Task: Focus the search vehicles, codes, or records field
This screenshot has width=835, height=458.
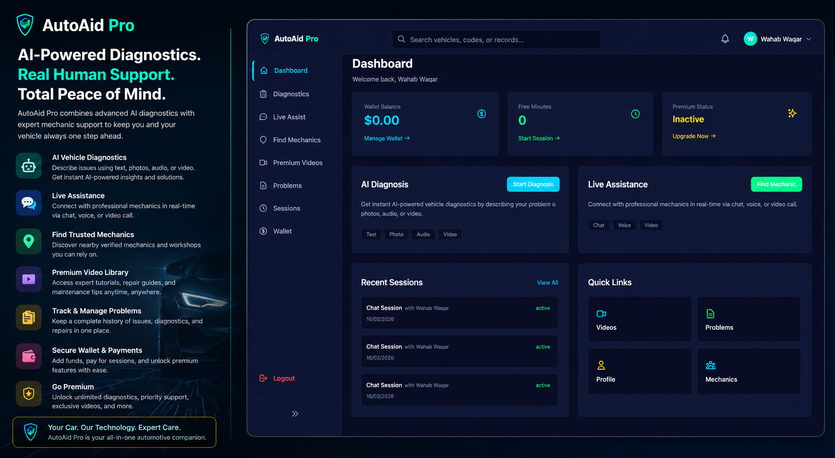Action: pos(496,39)
